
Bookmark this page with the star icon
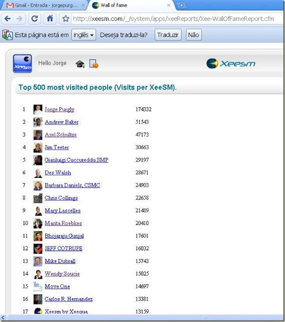66,19
